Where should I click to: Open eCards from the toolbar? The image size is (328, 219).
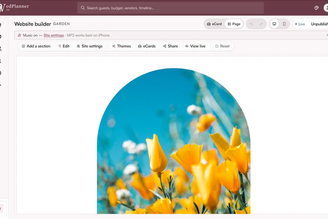pyautogui.click(x=147, y=46)
